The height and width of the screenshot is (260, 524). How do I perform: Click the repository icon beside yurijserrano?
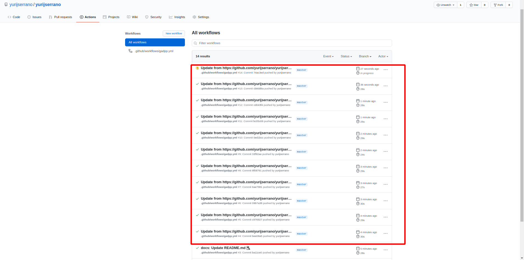(x=6, y=5)
